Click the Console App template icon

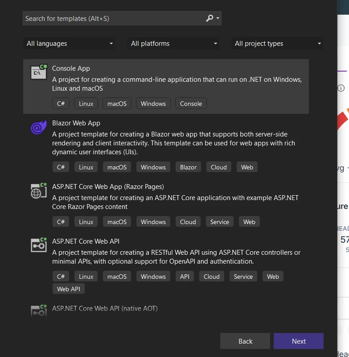click(38, 72)
